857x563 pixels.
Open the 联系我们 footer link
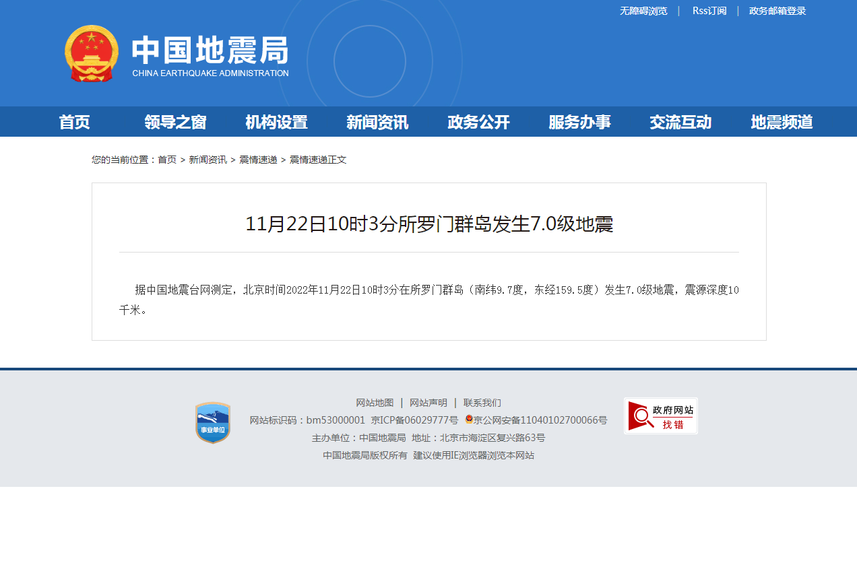pyautogui.click(x=482, y=403)
